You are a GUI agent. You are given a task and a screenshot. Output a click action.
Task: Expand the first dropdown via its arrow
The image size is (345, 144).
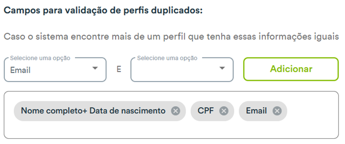point(95,68)
